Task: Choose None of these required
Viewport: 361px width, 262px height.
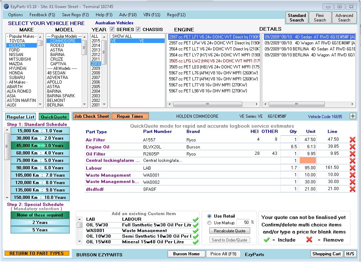Action: coord(40,215)
